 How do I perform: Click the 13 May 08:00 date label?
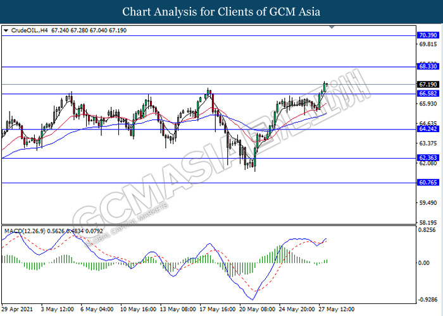coord(178,310)
